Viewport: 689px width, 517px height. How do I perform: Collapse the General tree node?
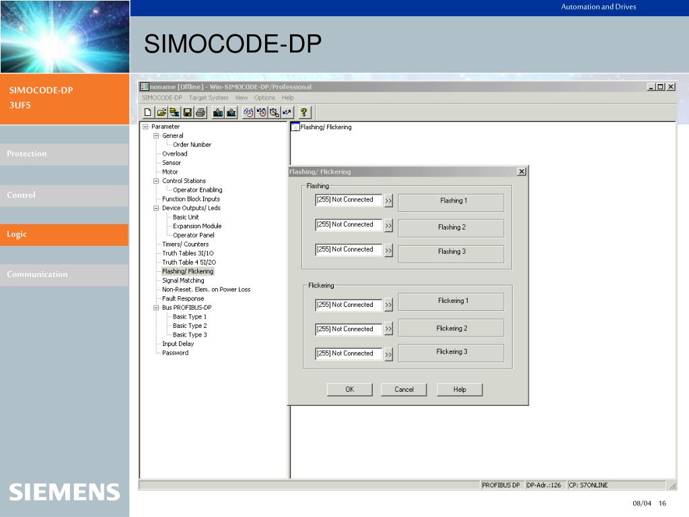coord(156,136)
